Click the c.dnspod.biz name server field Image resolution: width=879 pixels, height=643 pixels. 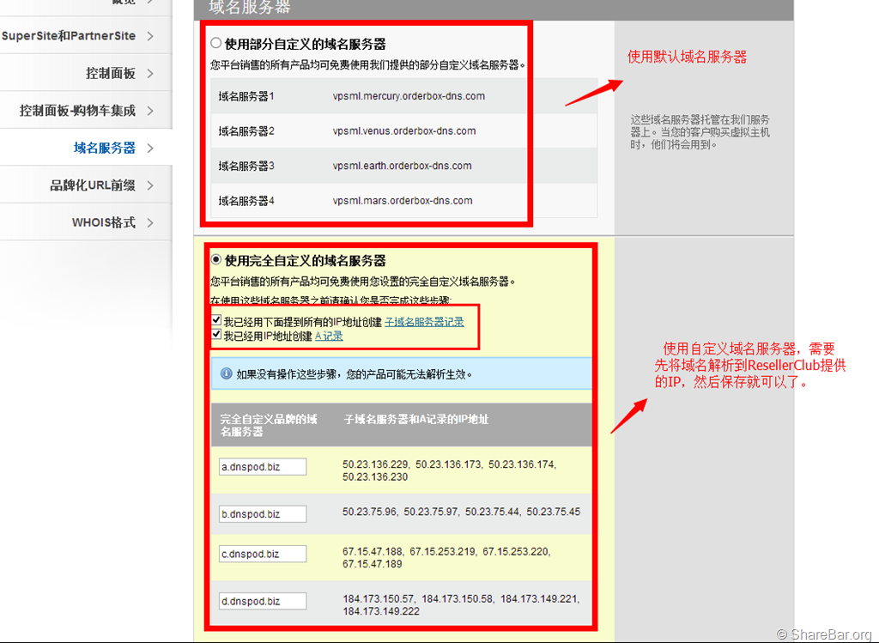point(262,554)
